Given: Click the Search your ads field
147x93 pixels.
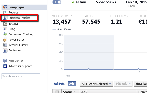Looking at the screenshot, I should pos(21,76).
